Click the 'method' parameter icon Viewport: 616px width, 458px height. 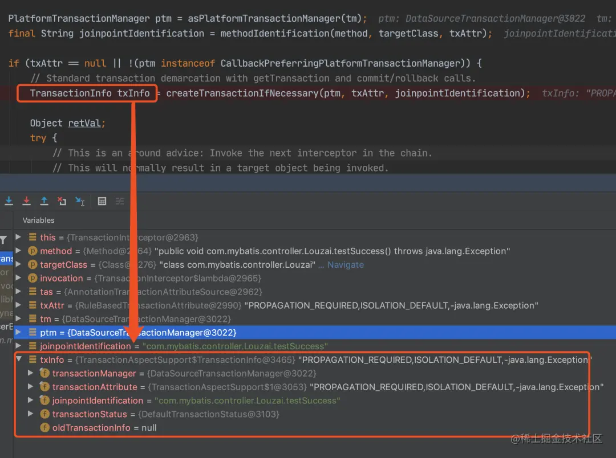(33, 251)
